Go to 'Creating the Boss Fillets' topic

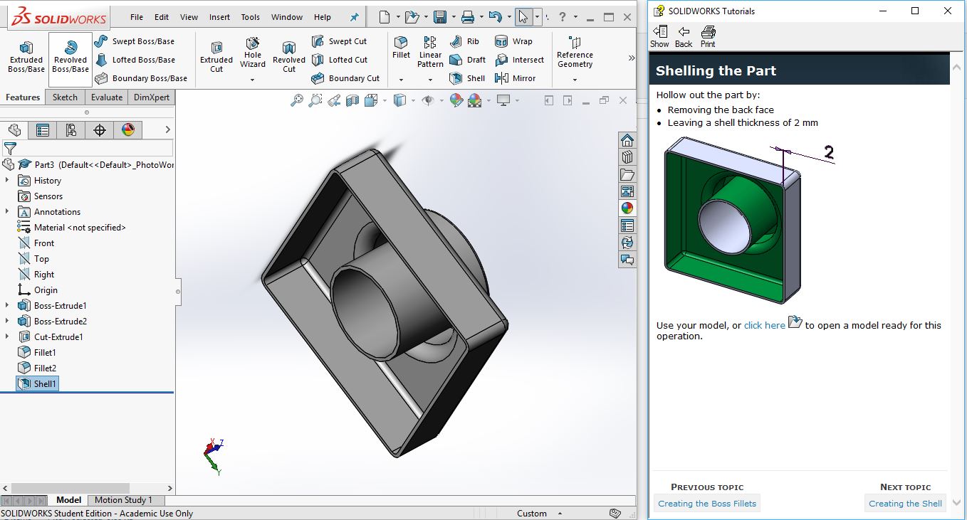(707, 504)
